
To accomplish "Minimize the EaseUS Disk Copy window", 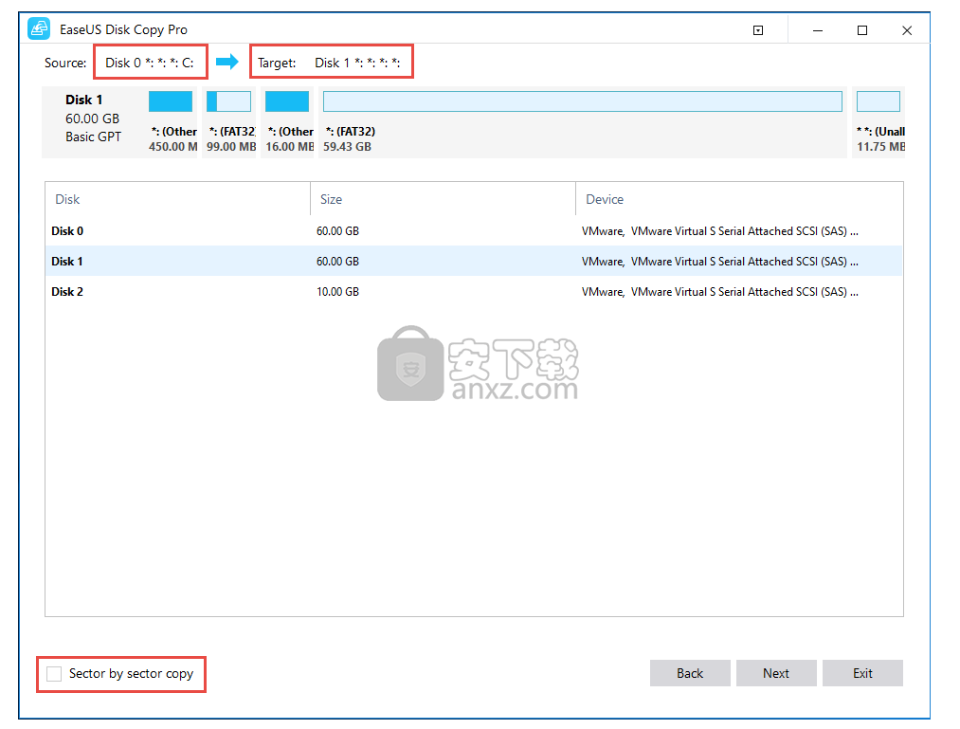I will [817, 30].
